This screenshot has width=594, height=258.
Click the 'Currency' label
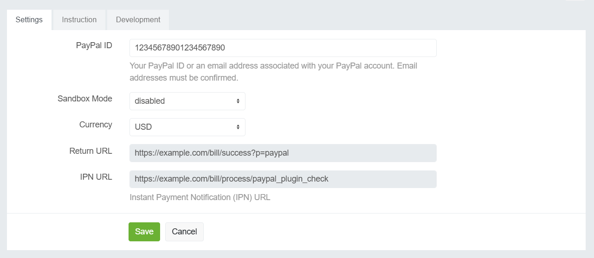coord(96,125)
